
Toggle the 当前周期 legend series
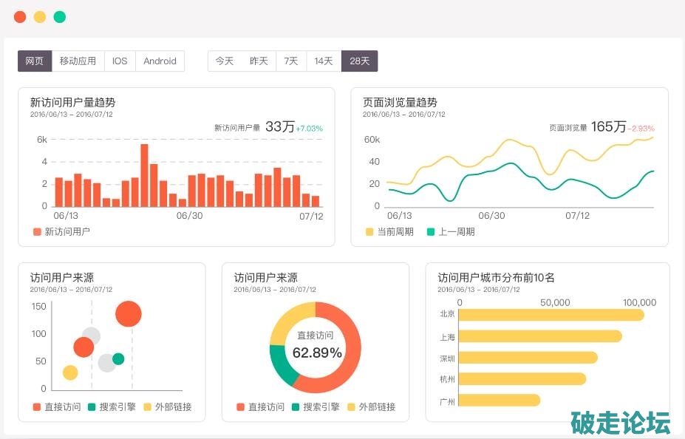coord(389,232)
